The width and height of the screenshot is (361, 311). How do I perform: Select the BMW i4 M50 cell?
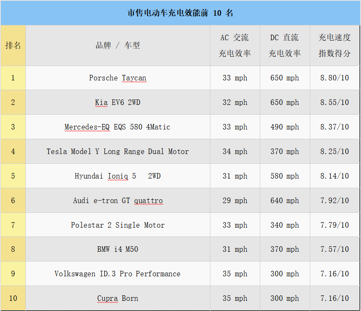tap(118, 249)
